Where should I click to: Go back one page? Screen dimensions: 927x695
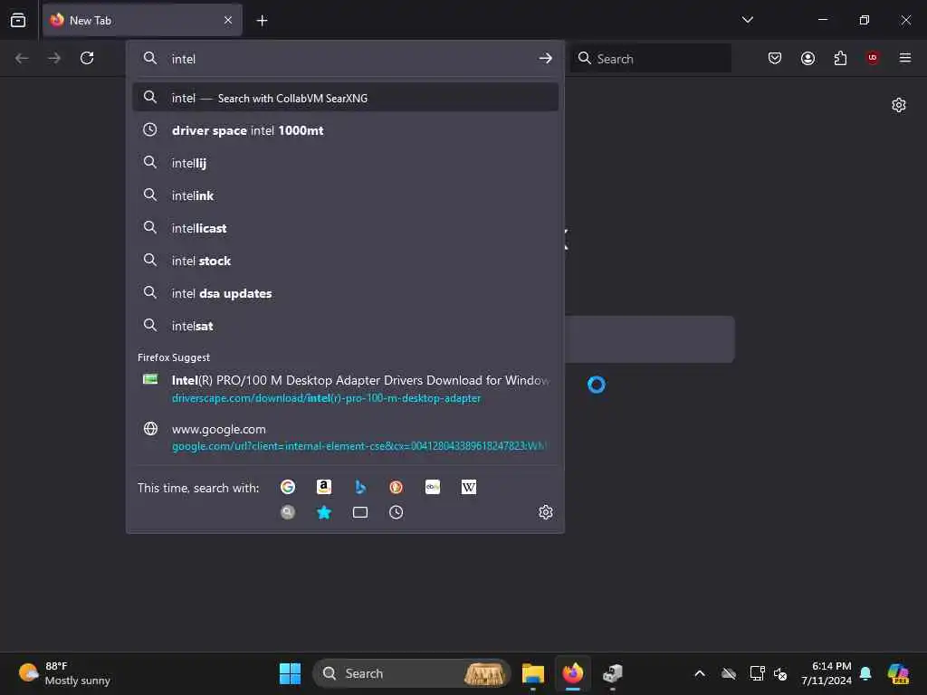(x=22, y=58)
